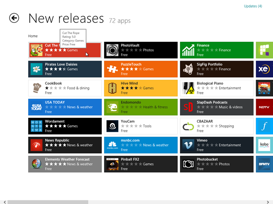Image resolution: width=273 pixels, height=204 pixels.
Task: Click the Pinball FX2 game icon
Action: pos(112,164)
